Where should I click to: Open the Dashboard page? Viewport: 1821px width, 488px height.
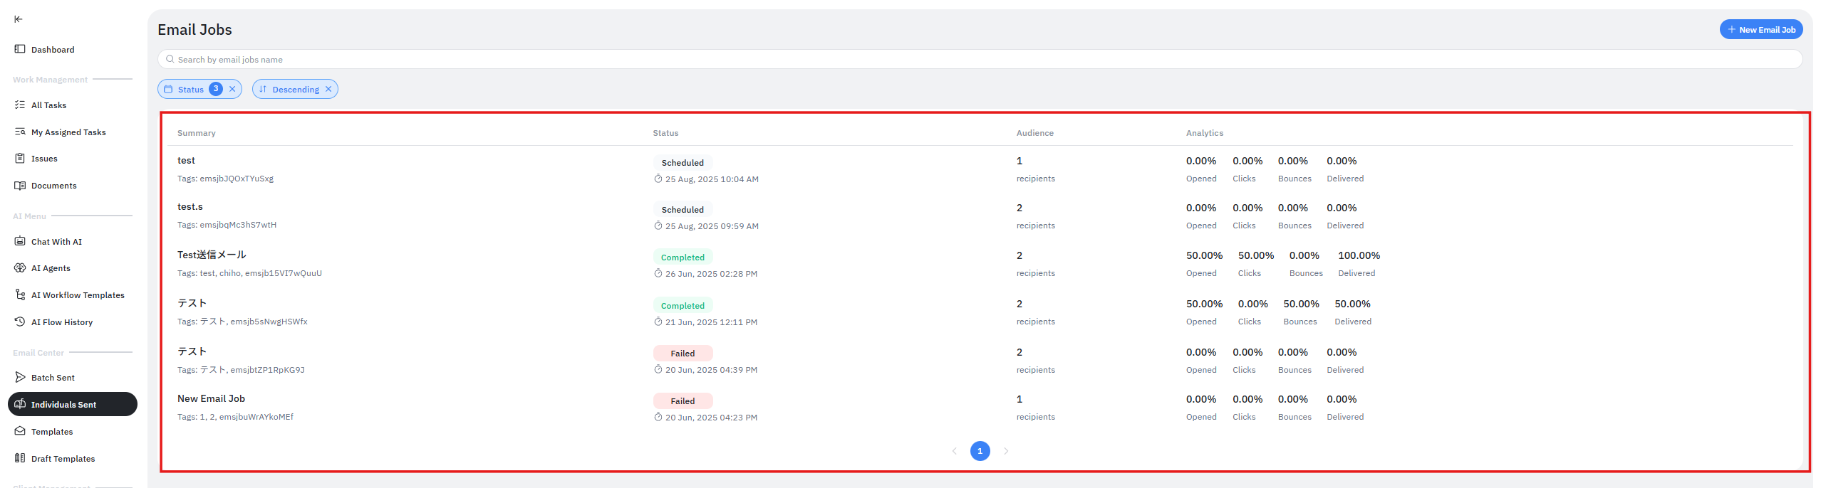pyautogui.click(x=52, y=50)
